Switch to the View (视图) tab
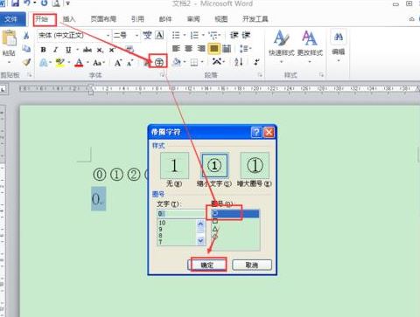This screenshot has width=420, height=317. (x=221, y=19)
